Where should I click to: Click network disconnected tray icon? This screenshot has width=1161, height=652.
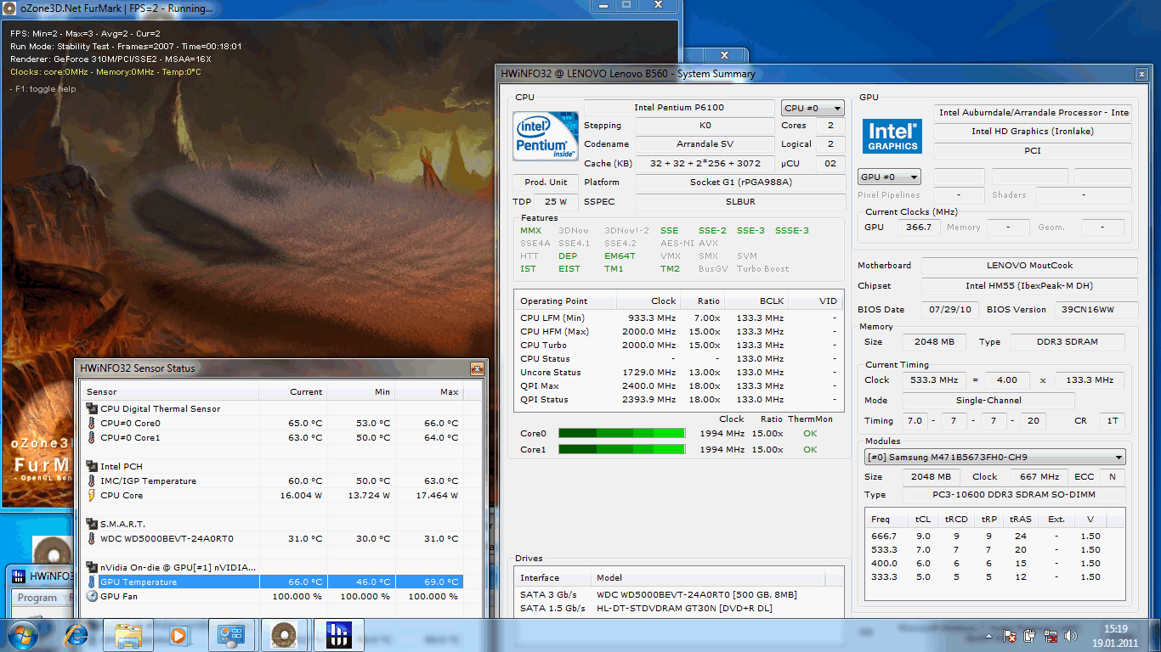coord(1051,635)
